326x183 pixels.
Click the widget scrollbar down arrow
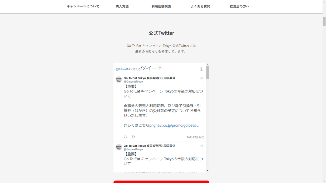208,171
